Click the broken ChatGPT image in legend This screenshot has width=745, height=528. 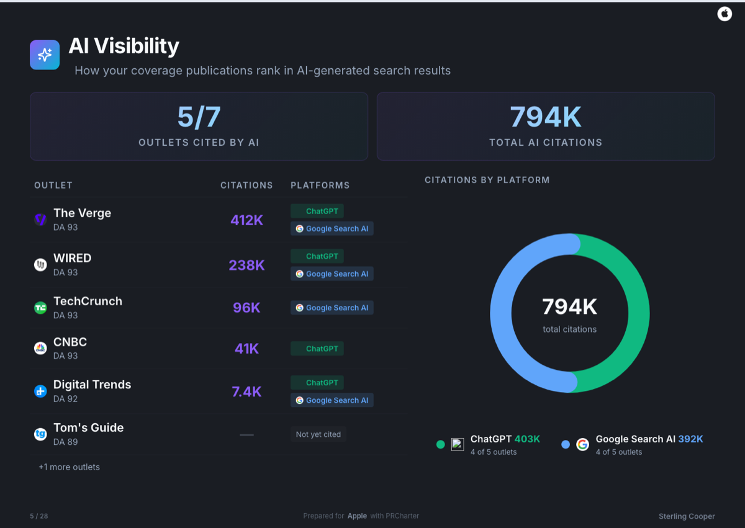pyautogui.click(x=458, y=444)
